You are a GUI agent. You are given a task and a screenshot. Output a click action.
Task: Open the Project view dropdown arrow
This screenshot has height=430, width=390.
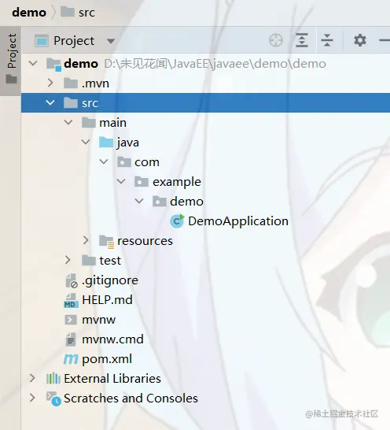pos(111,41)
